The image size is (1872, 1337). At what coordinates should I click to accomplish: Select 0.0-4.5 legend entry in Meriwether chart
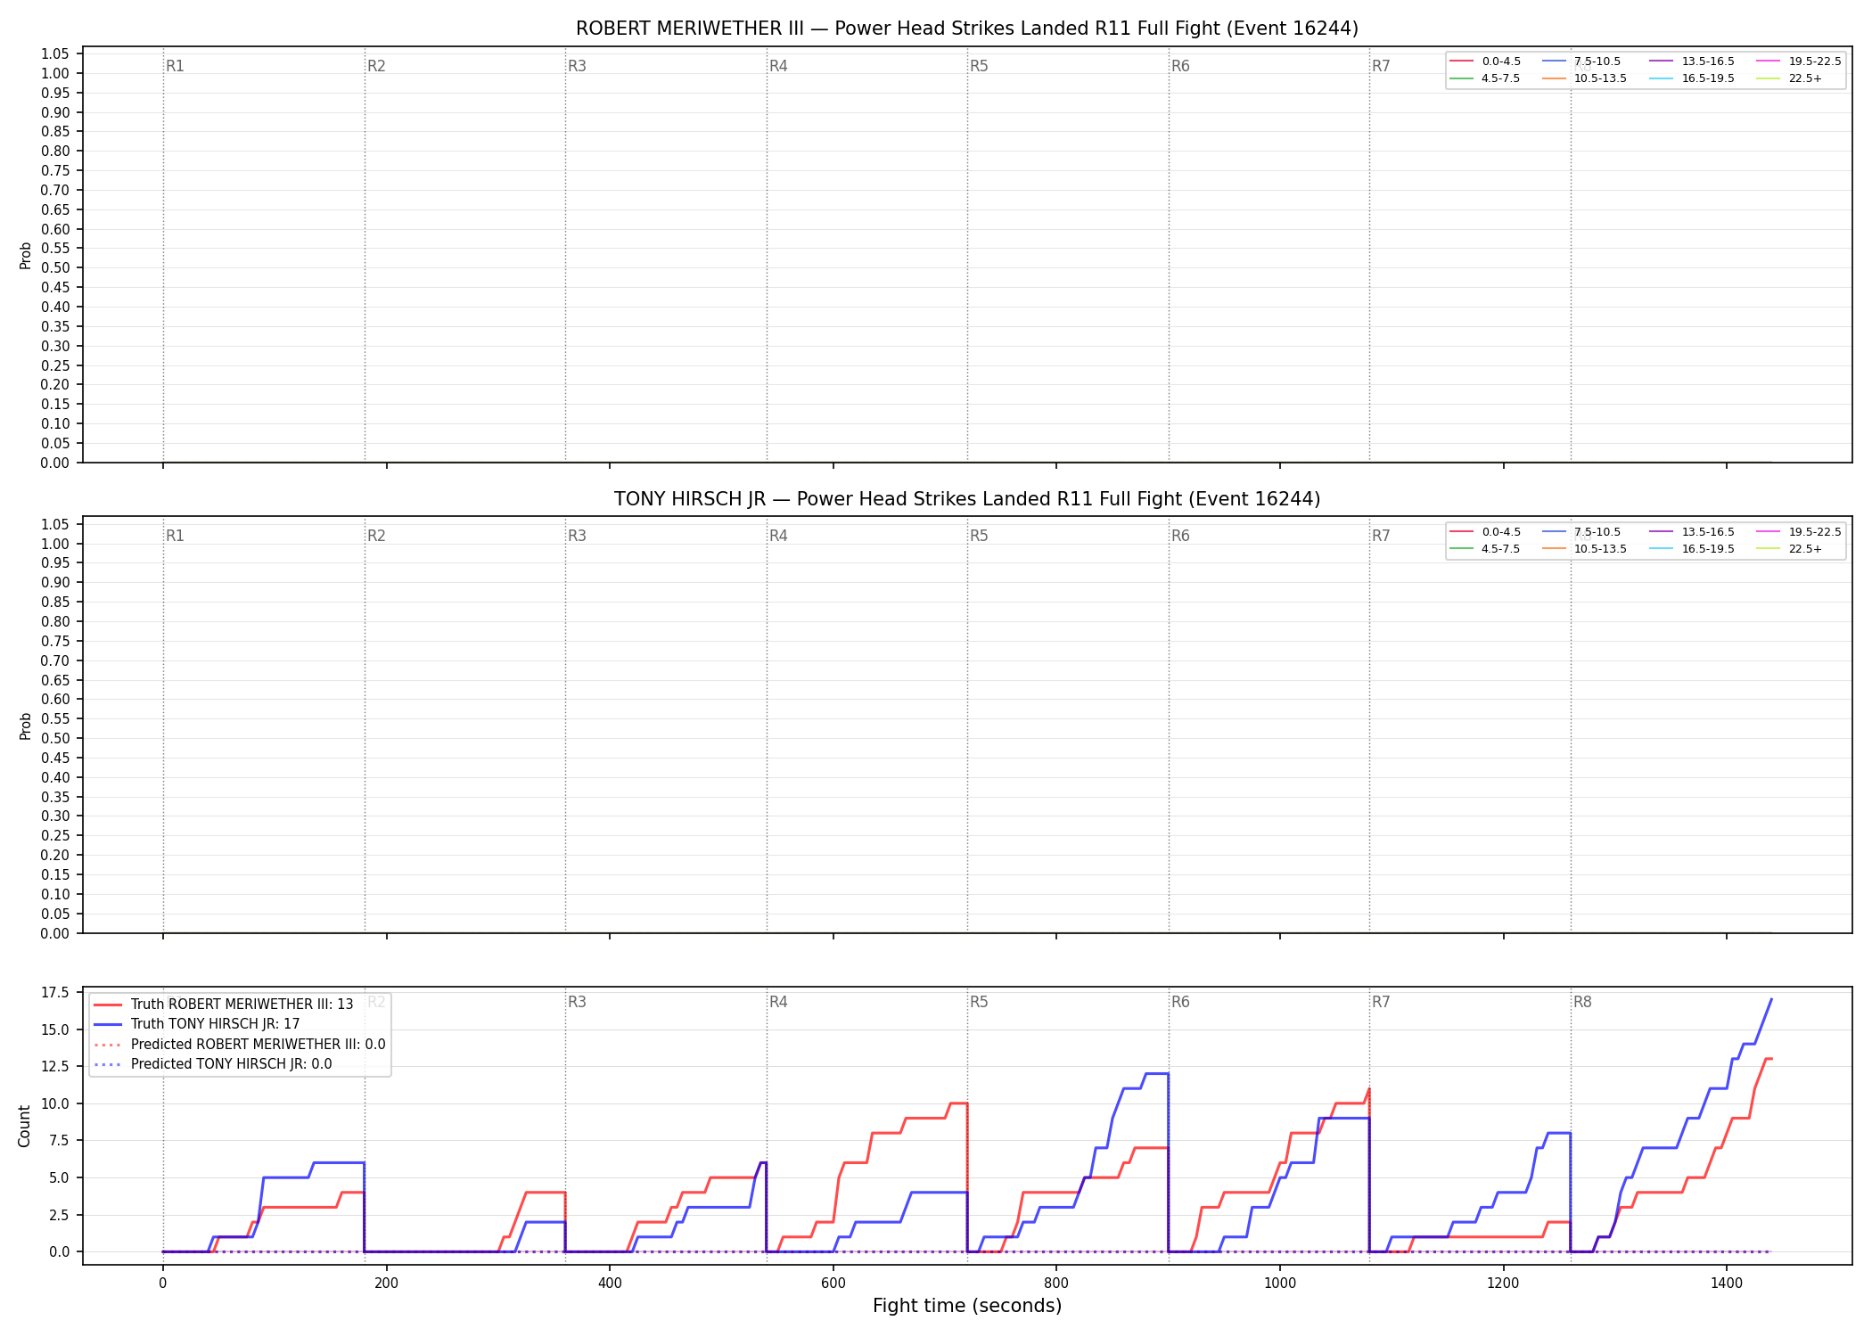point(1485,62)
